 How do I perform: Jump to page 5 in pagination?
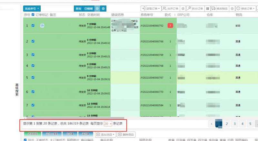(250, 124)
